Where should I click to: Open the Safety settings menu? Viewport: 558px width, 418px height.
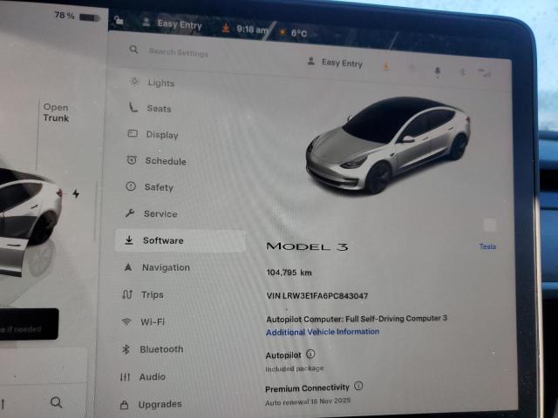[149, 187]
